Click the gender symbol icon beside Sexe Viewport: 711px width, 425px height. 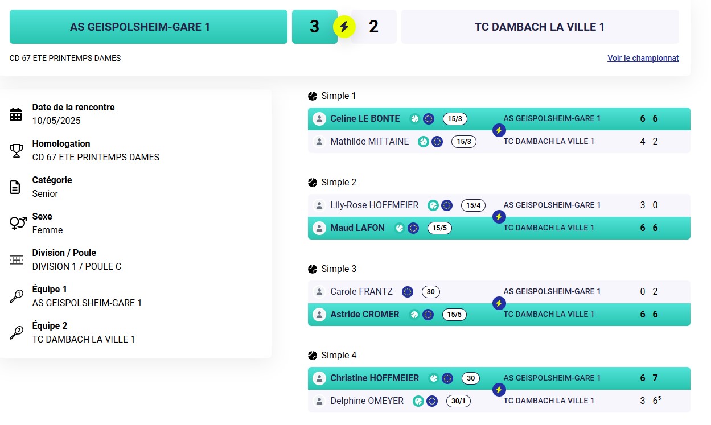click(x=18, y=223)
